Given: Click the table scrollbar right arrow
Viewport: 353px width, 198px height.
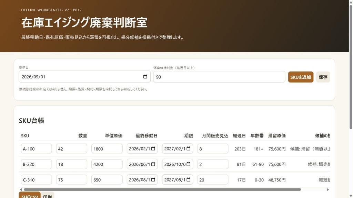Looking at the screenshot, I should pyautogui.click(x=327, y=189).
